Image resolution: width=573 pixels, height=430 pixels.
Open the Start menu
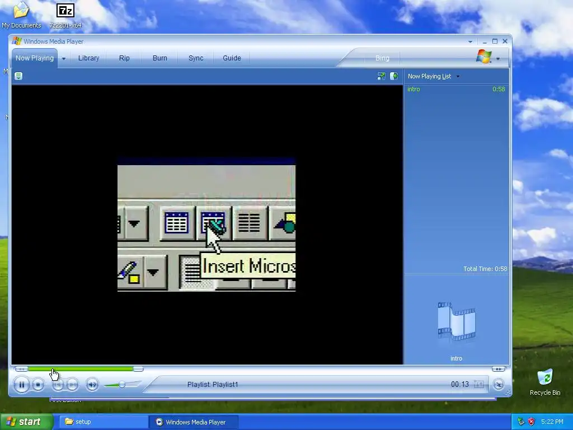tap(26, 422)
